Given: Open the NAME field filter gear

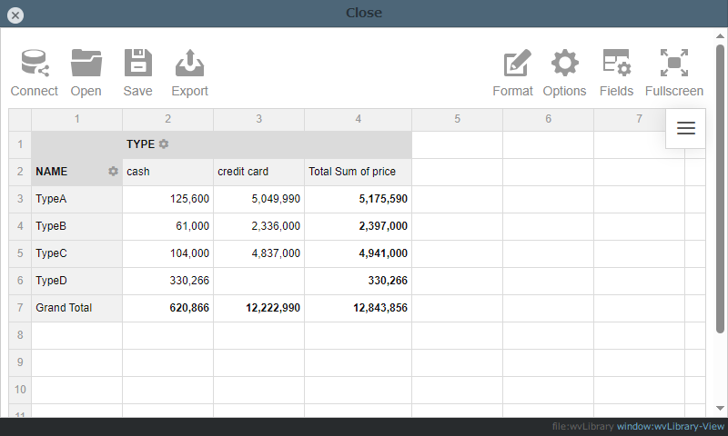Looking at the screenshot, I should point(113,172).
